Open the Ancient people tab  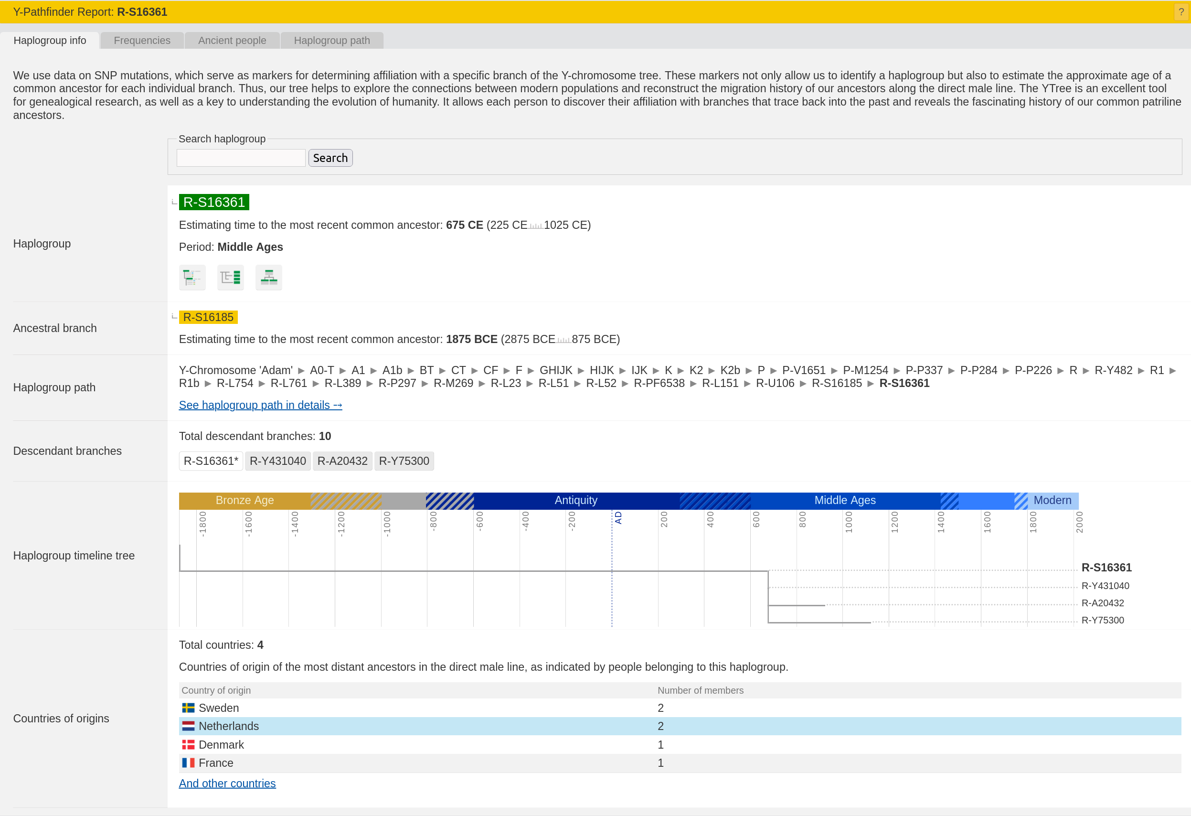232,41
